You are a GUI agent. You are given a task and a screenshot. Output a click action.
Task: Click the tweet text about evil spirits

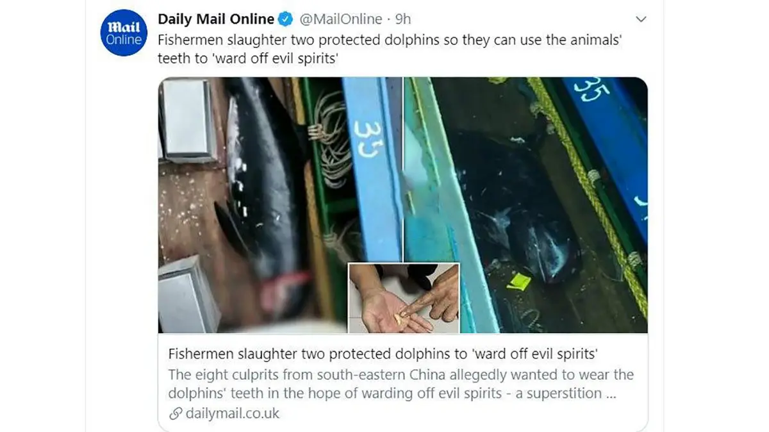[x=390, y=49]
